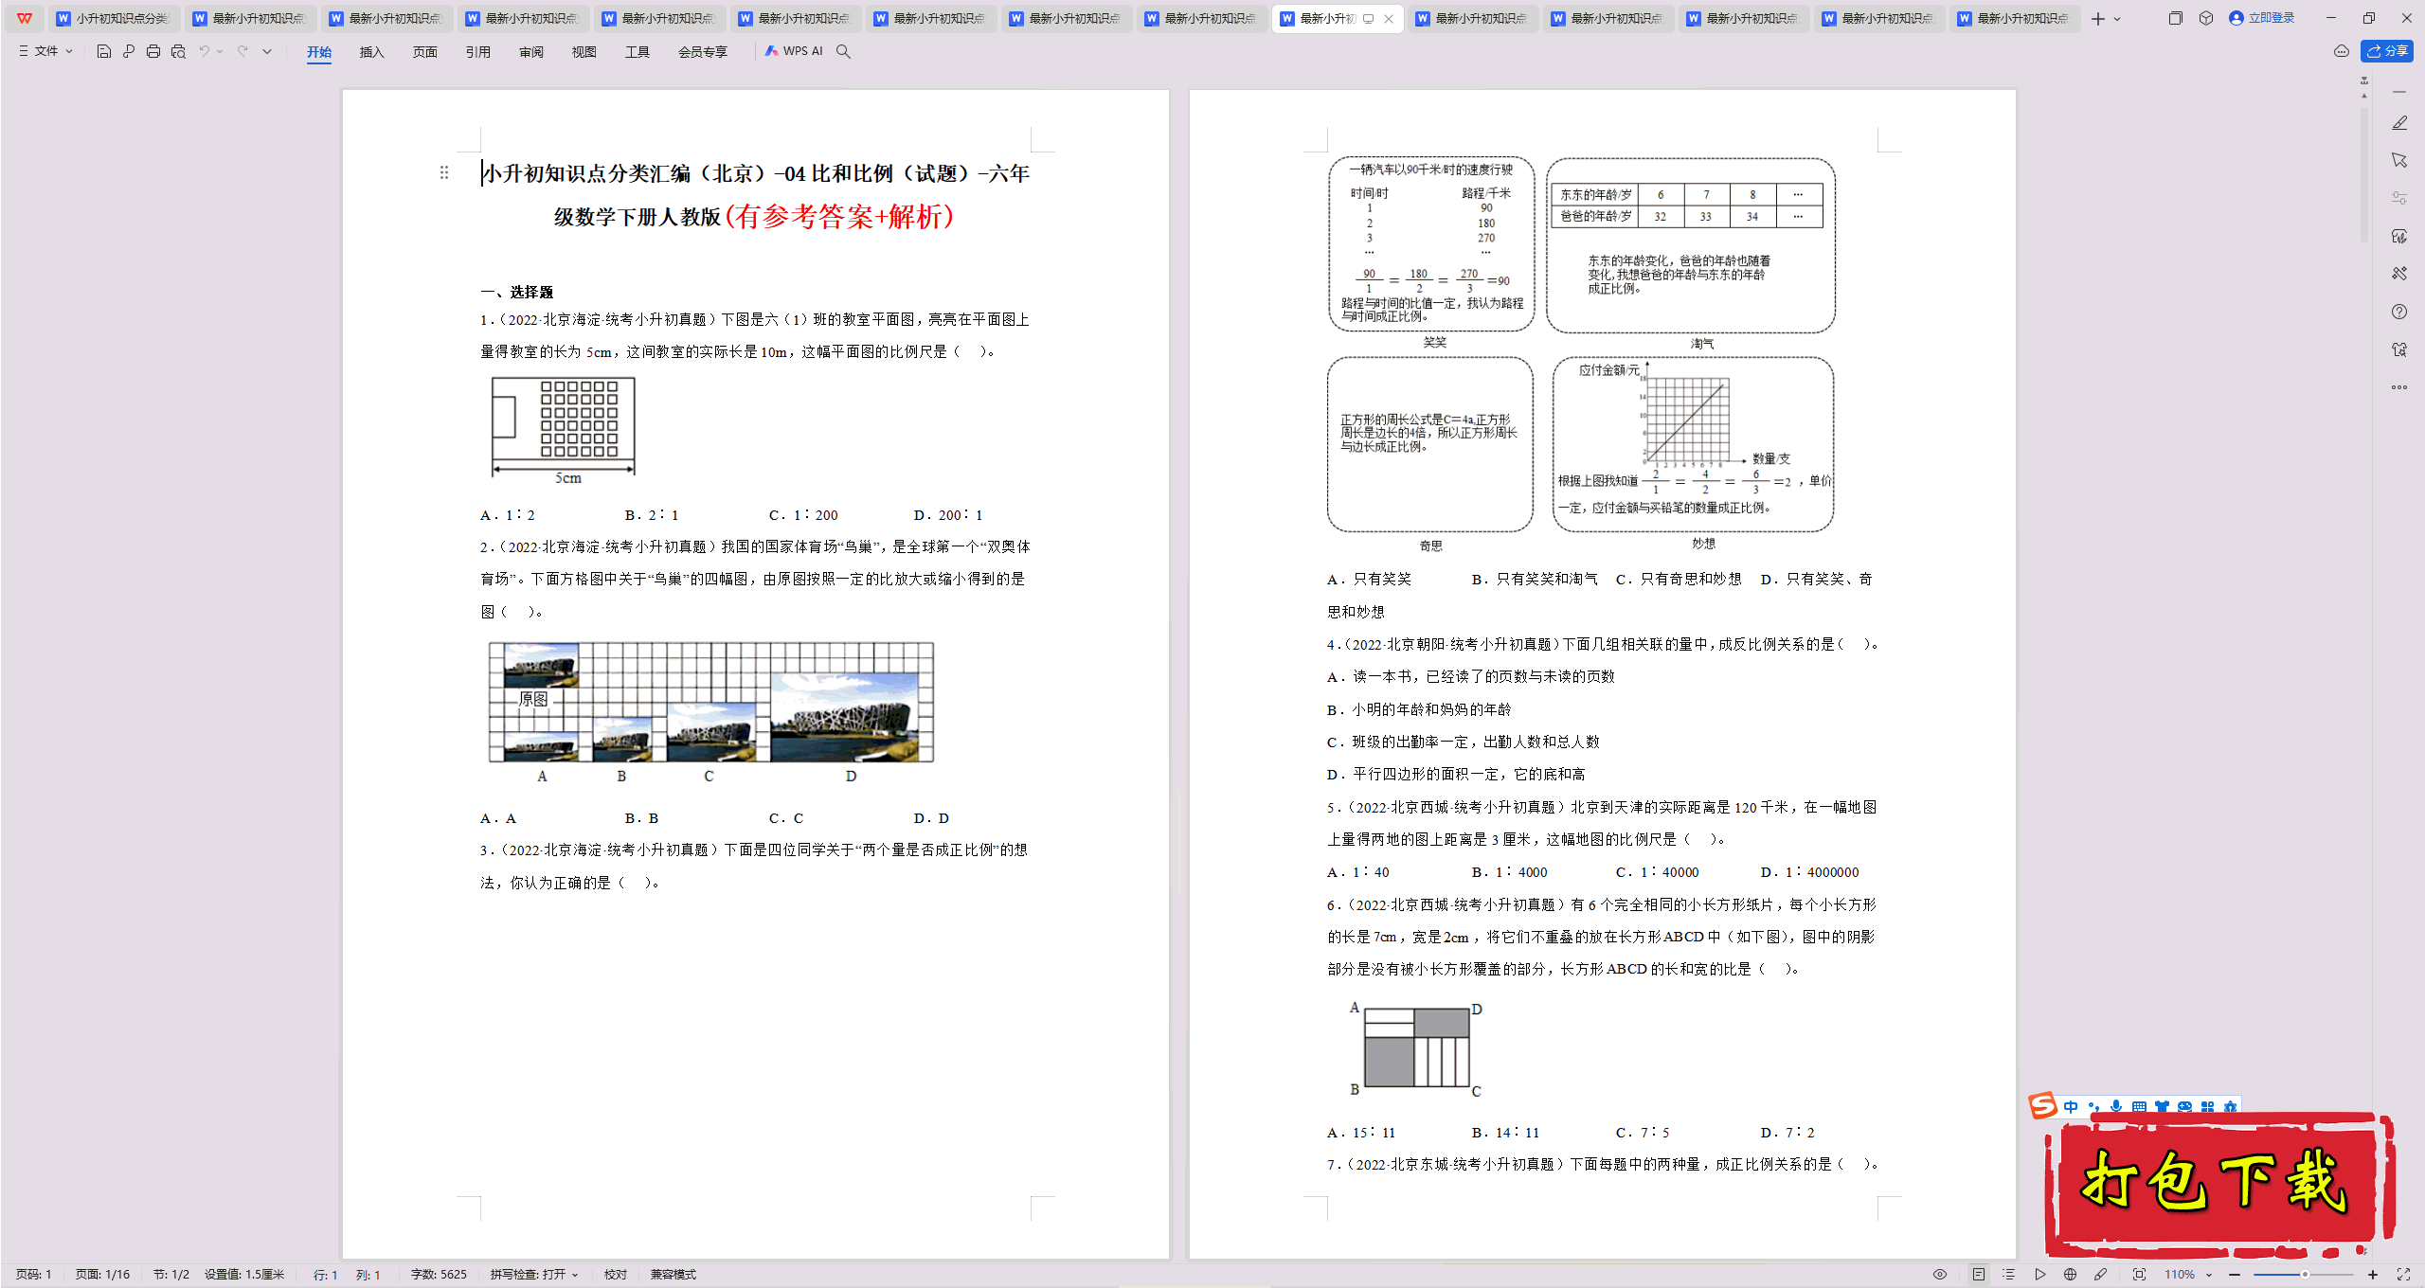The image size is (2425, 1288).
Task: Switch to page layout view icon
Action: 1979,1275
